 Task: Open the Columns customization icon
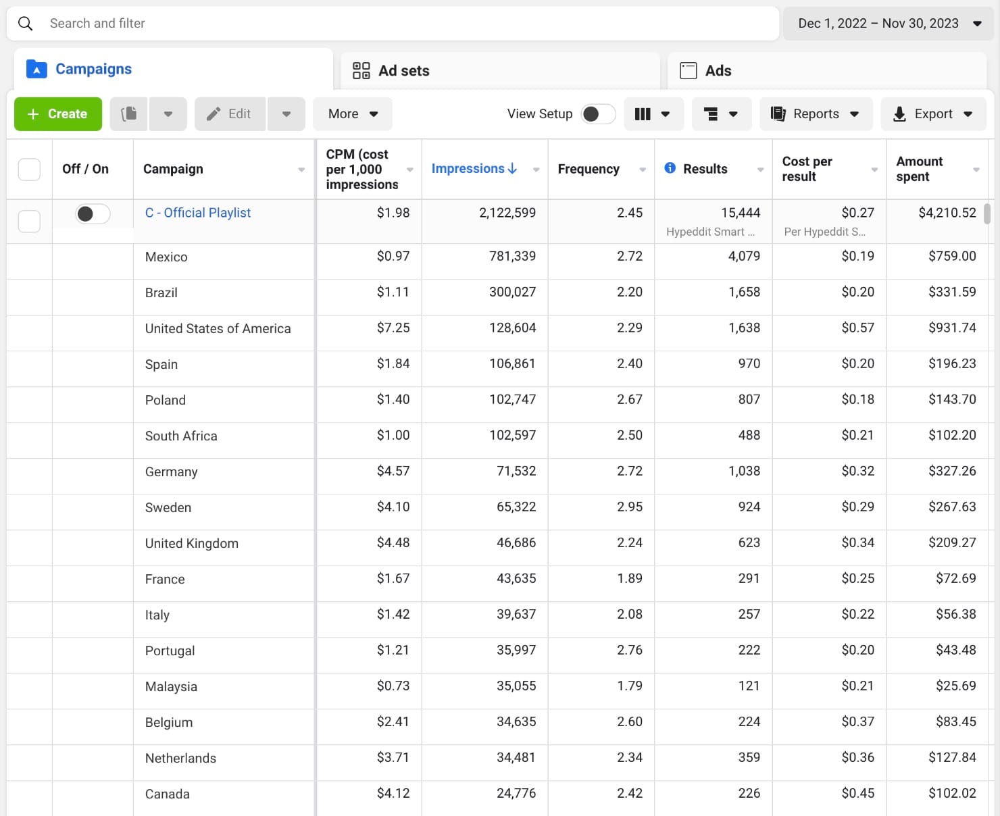pos(643,113)
